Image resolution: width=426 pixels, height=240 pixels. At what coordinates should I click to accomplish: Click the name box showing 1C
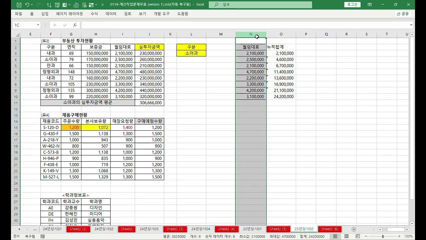coord(24,25)
